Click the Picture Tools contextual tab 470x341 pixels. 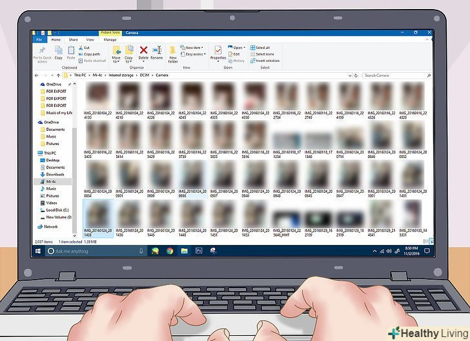tap(110, 32)
